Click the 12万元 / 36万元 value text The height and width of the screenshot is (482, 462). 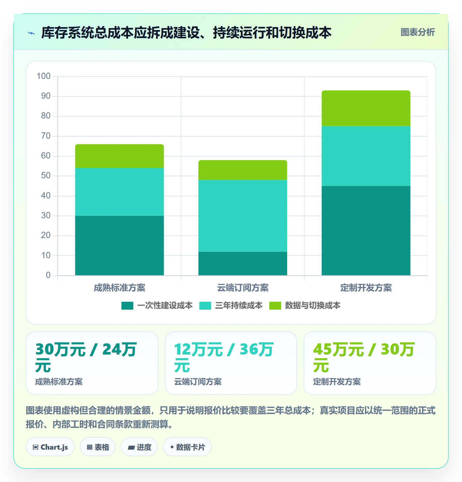point(224,358)
